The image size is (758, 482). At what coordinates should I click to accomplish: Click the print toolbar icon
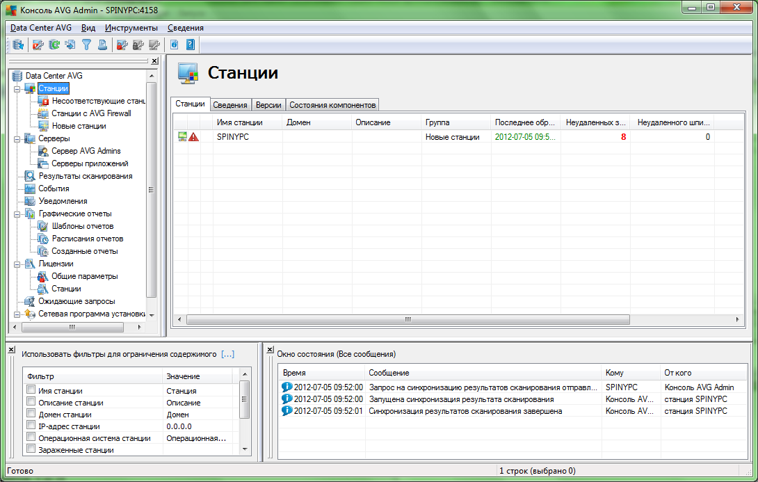coord(102,45)
